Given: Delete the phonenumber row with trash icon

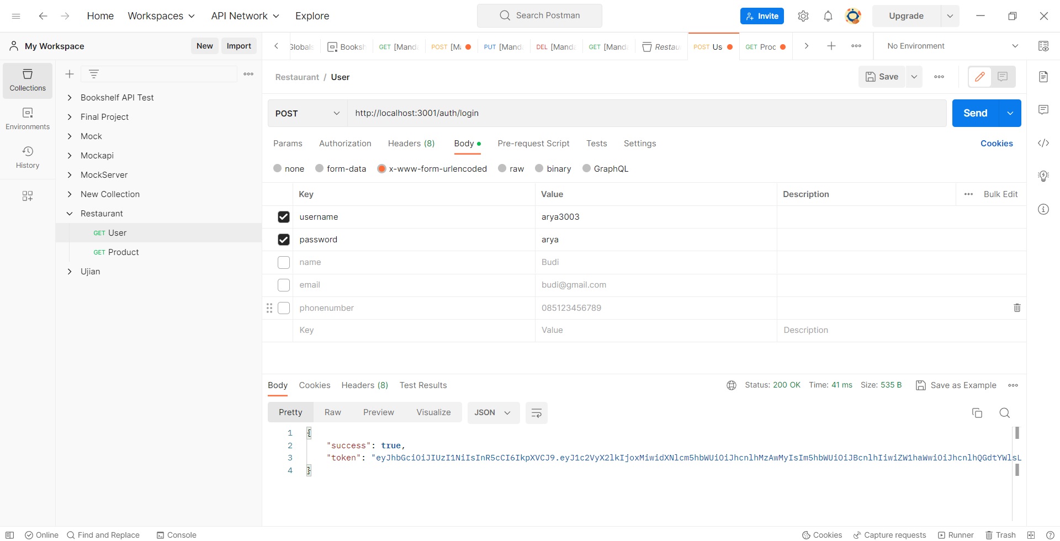Looking at the screenshot, I should pos(1017,308).
